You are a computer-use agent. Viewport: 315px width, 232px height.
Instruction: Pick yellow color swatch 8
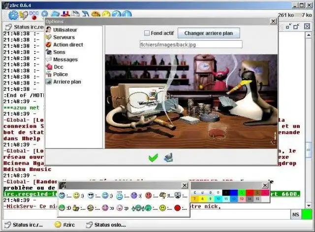(202, 199)
